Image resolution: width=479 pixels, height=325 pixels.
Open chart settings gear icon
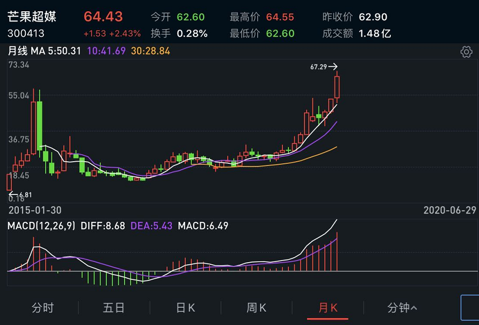pos(466,52)
